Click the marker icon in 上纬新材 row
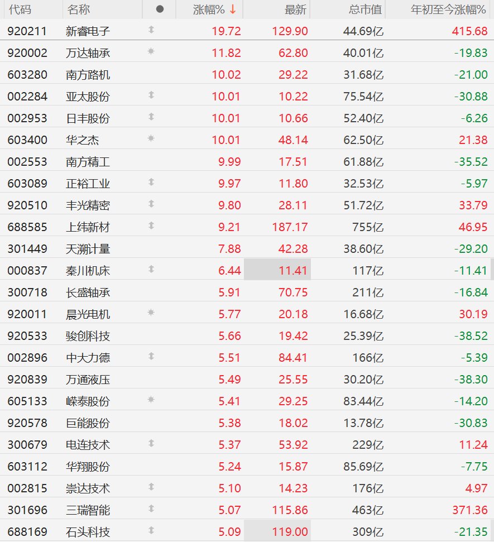The height and width of the screenshot is (542, 494). click(x=151, y=226)
